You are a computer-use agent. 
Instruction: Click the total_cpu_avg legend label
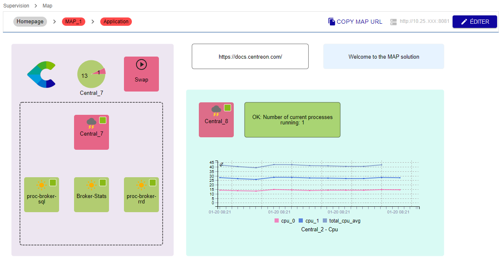[344, 221]
